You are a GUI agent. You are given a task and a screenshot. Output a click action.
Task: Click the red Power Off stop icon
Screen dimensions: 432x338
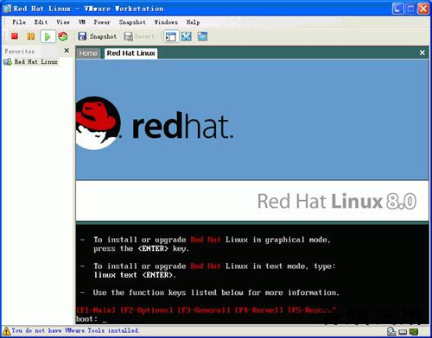(x=15, y=36)
